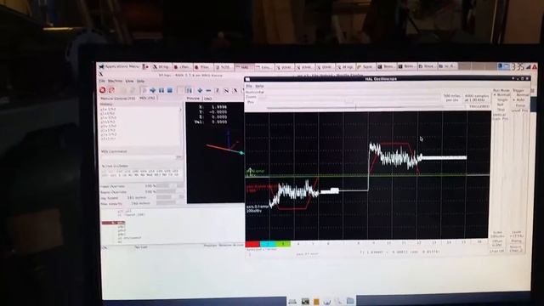Select Auto trigger mode radio button
The height and width of the screenshot is (306, 544).
pyautogui.click(x=519, y=100)
